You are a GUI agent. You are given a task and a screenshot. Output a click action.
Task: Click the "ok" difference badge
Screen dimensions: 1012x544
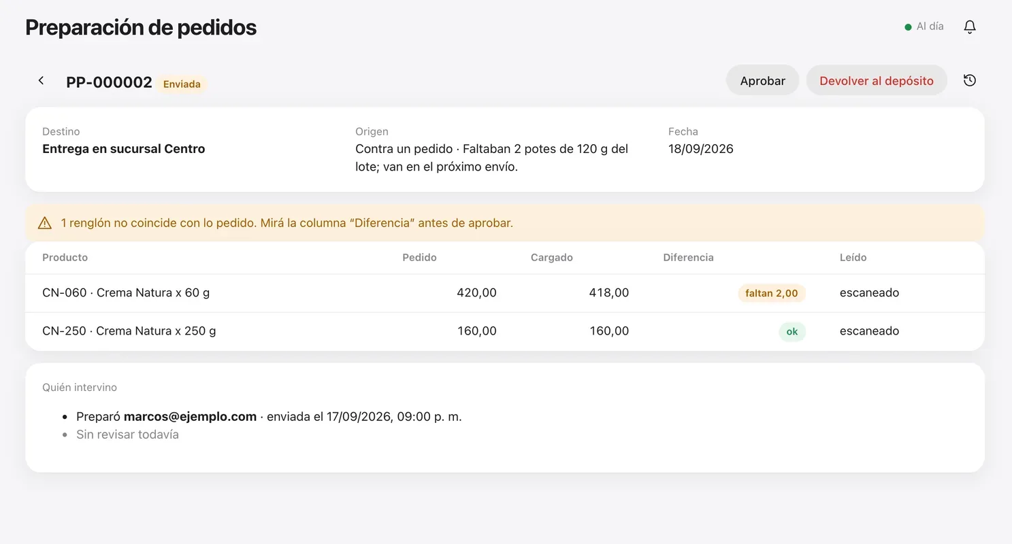(x=792, y=332)
